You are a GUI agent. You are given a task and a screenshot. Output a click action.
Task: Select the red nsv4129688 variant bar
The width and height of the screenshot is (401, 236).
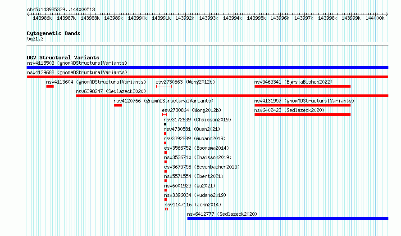(x=207, y=77)
